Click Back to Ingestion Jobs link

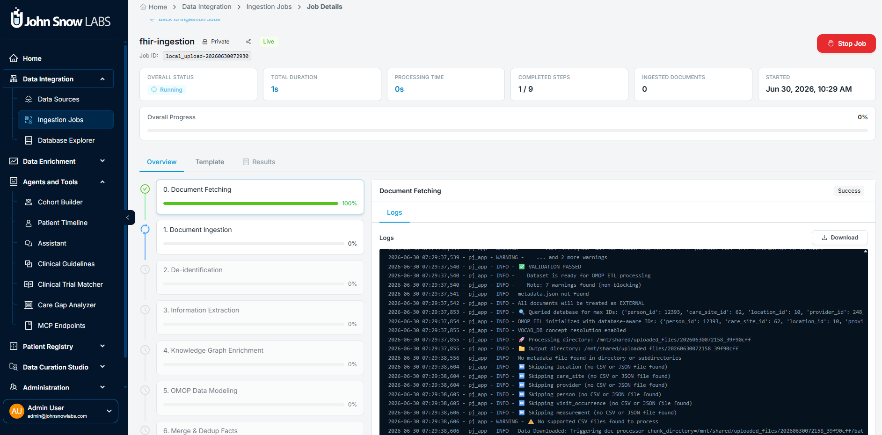[185, 19]
